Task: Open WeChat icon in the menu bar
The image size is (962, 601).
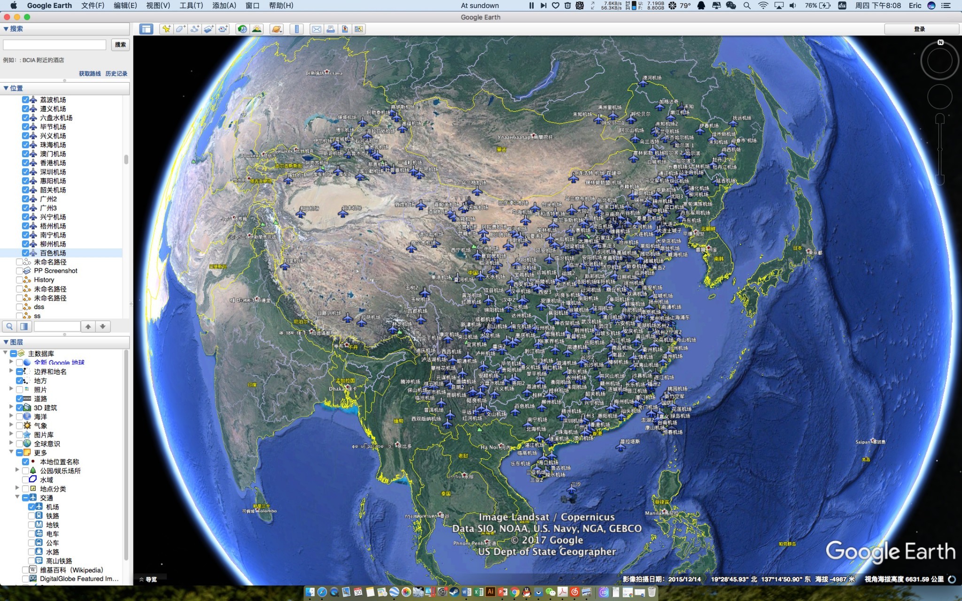Action: tap(731, 6)
